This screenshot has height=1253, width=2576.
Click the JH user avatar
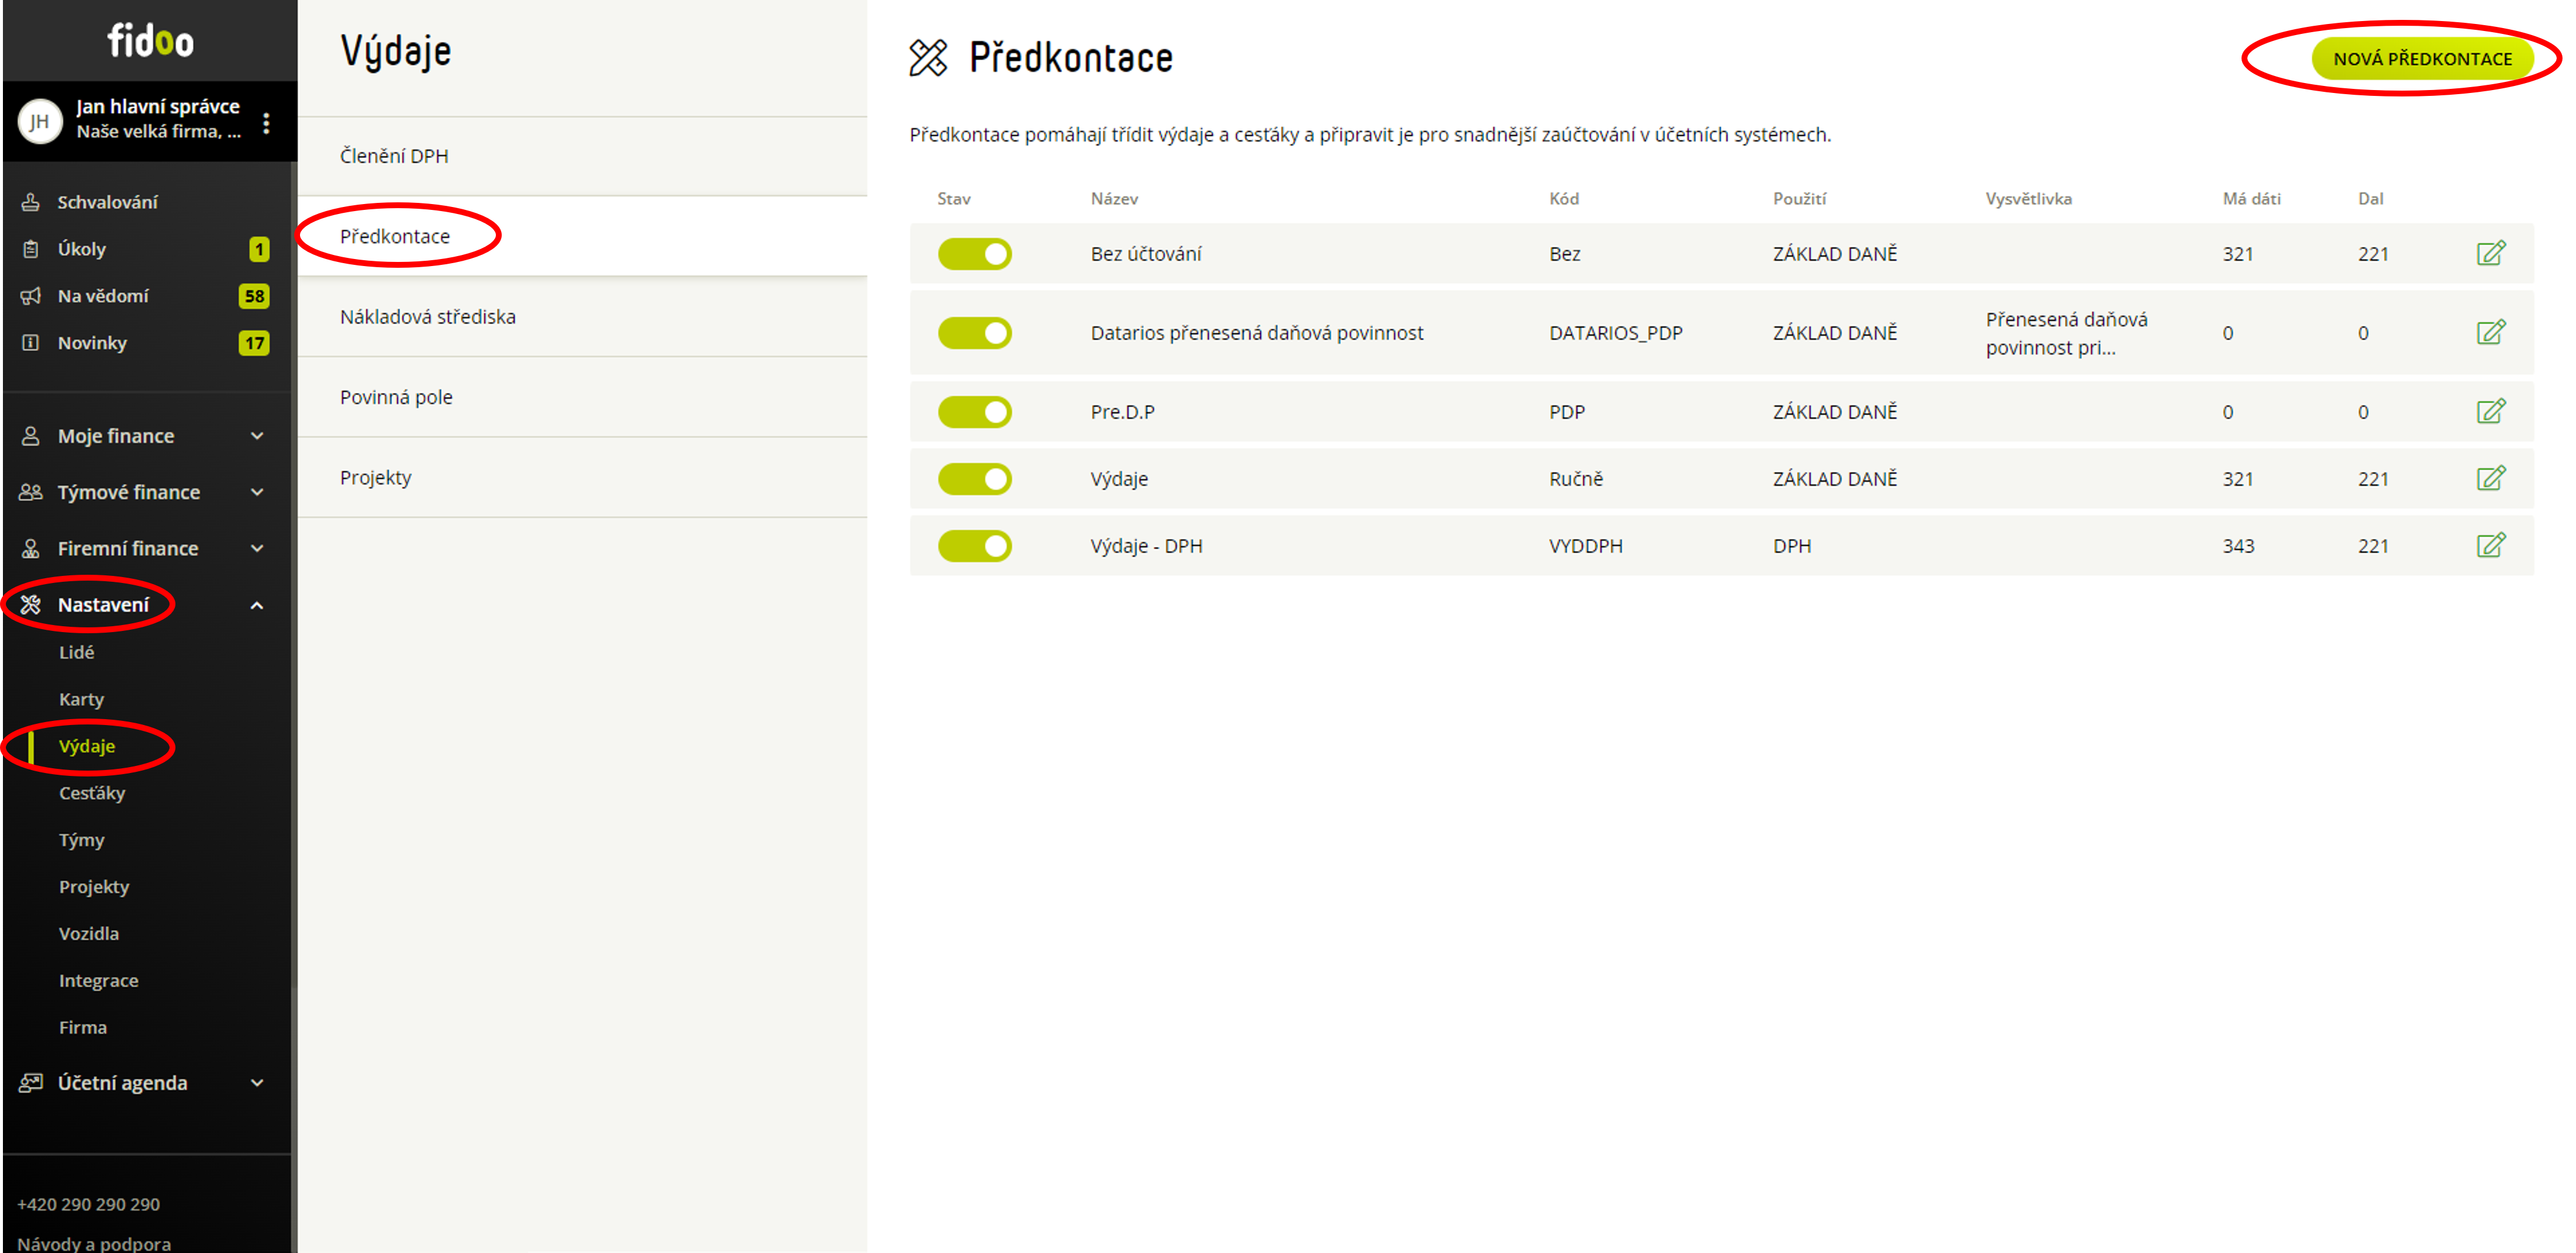click(x=40, y=122)
